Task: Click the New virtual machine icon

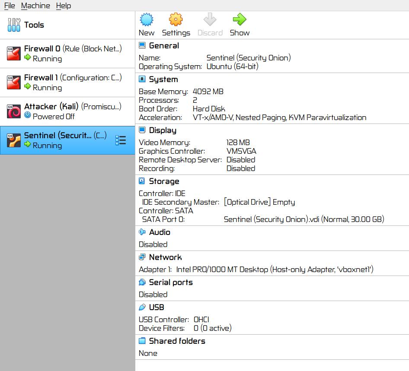Action: (x=147, y=20)
